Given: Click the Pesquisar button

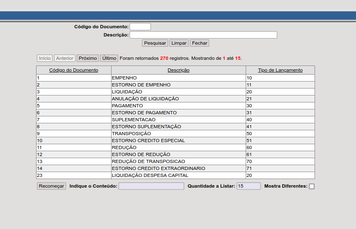Looking at the screenshot, I should (x=155, y=43).
